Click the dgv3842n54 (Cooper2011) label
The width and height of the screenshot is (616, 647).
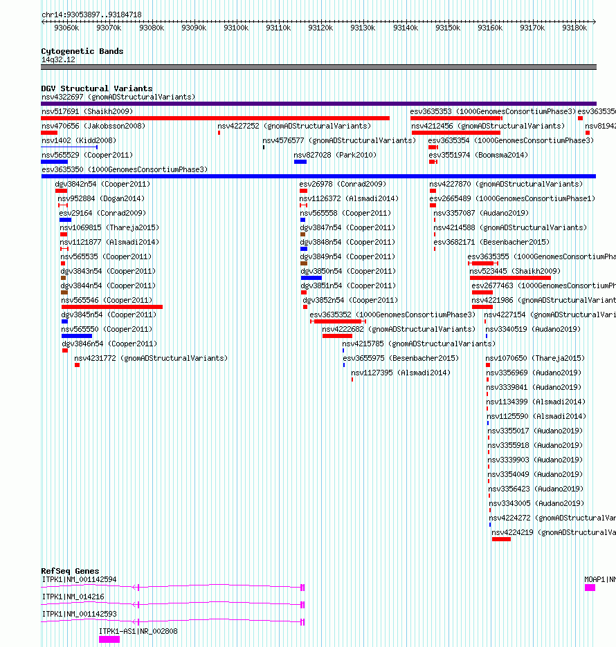pos(102,184)
